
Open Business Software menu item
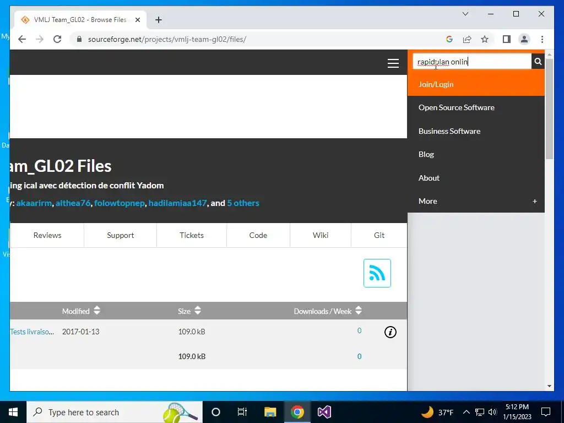tap(476, 131)
